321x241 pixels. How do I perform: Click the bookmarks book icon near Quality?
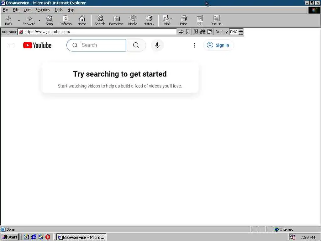click(x=196, y=32)
